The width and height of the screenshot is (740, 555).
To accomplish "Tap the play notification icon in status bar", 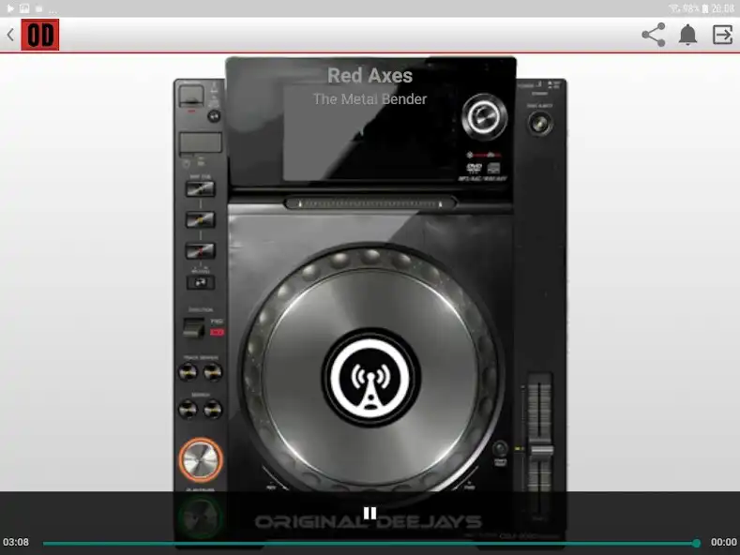I will coord(10,8).
